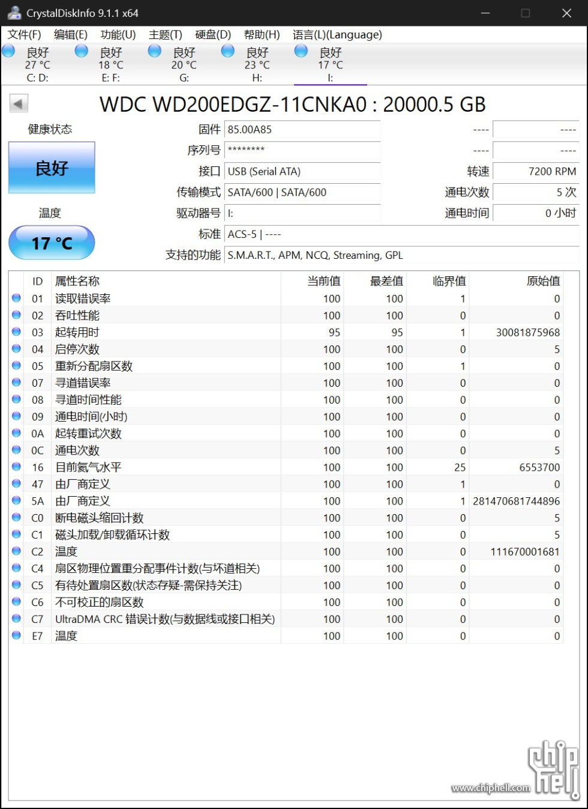Click the health indicator for H: drive

pos(227,52)
